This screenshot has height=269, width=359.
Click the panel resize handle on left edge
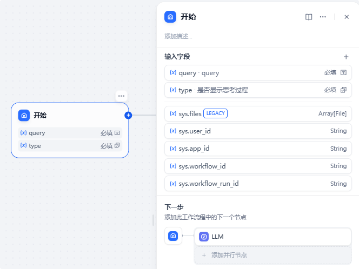pyautogui.click(x=154, y=220)
